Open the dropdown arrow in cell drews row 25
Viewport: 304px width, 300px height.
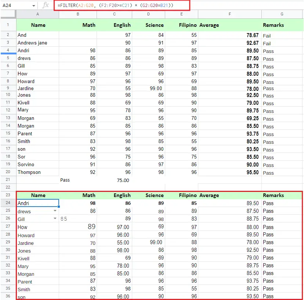(x=55, y=211)
